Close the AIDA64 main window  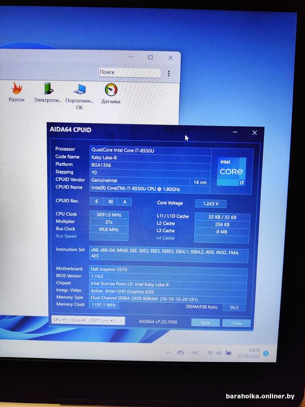coord(171,57)
